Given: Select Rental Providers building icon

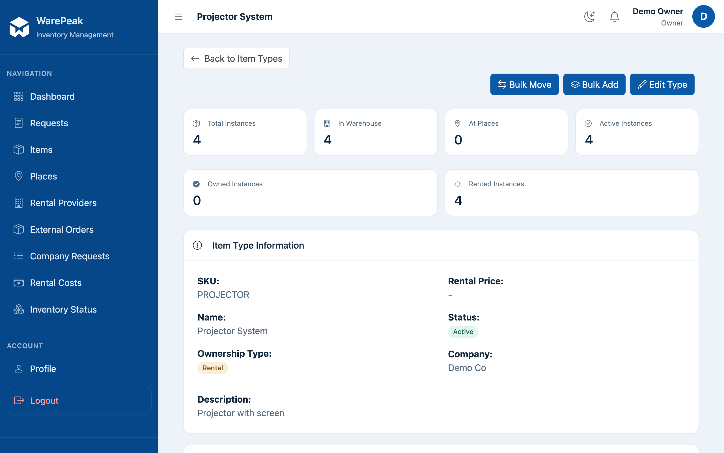Looking at the screenshot, I should pyautogui.click(x=19, y=203).
